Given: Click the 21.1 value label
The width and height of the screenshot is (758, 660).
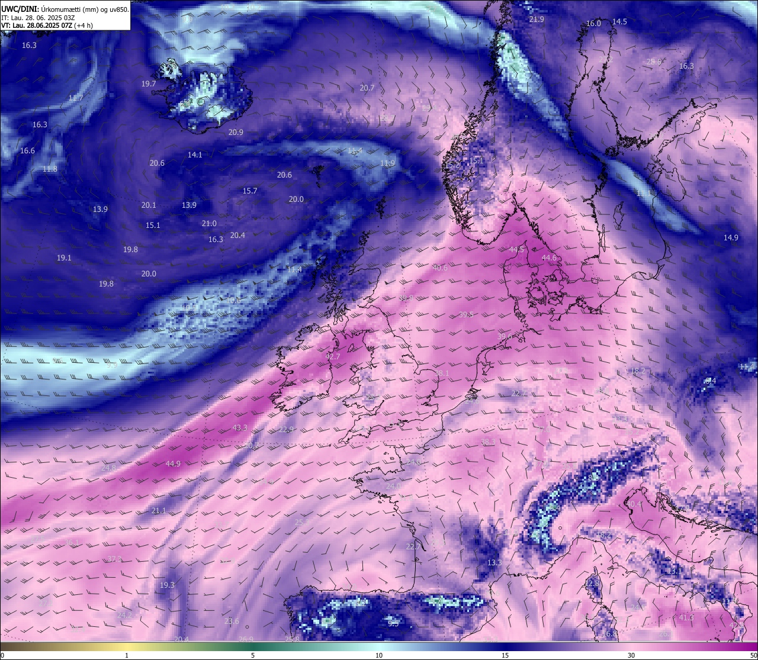Looking at the screenshot, I should pyautogui.click(x=159, y=510).
